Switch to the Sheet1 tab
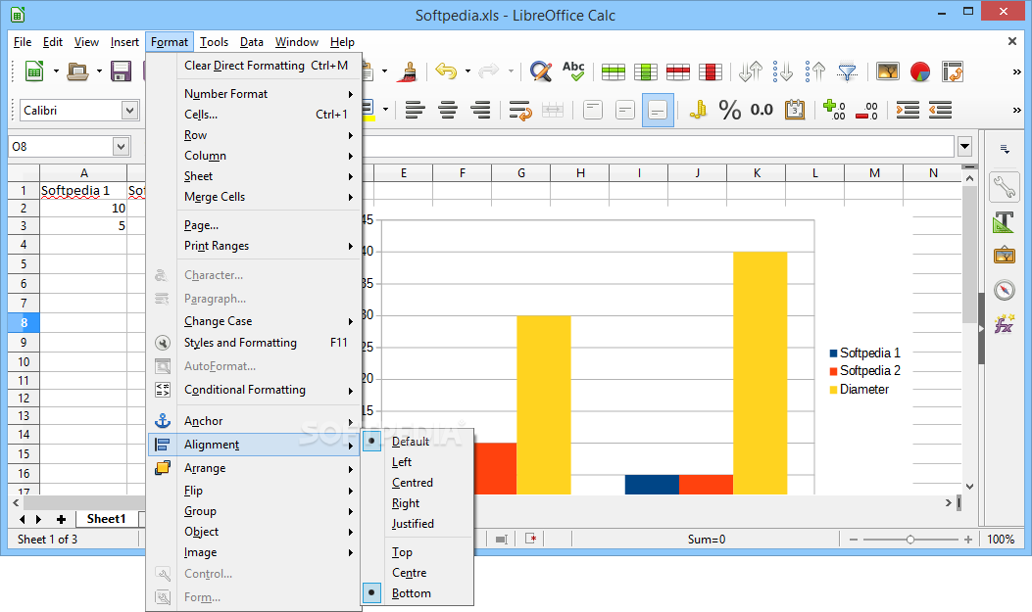1032x612 pixels. [106, 519]
